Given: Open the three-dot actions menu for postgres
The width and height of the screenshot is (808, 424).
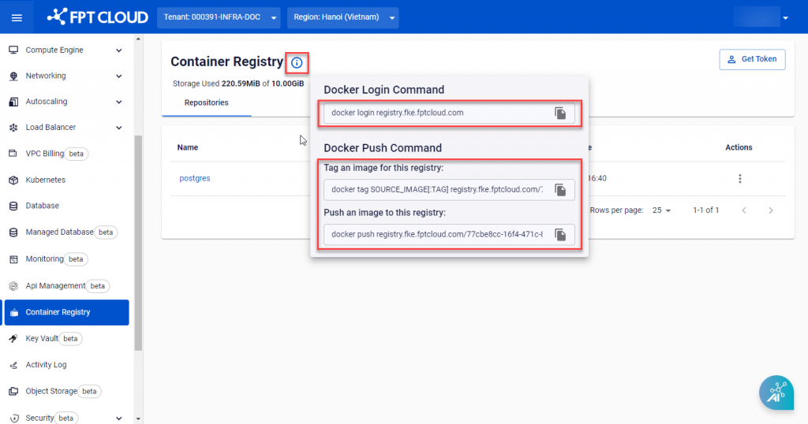Looking at the screenshot, I should [739, 179].
